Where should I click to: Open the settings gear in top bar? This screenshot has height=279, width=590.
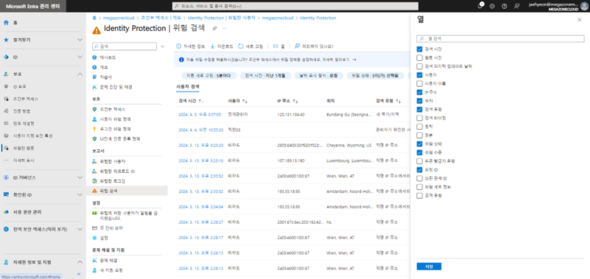pyautogui.click(x=492, y=6)
